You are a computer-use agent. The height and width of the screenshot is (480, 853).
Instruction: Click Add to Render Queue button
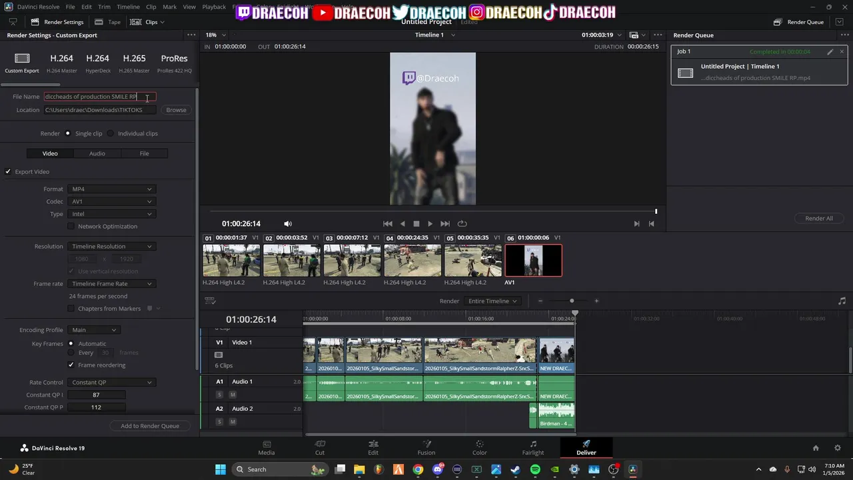tap(150, 426)
